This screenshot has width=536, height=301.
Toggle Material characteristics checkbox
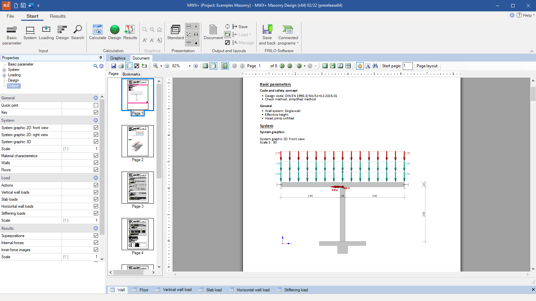pos(96,156)
